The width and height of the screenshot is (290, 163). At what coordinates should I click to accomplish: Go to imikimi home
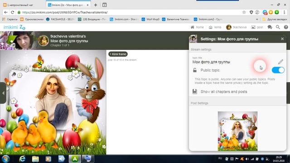point(197,27)
